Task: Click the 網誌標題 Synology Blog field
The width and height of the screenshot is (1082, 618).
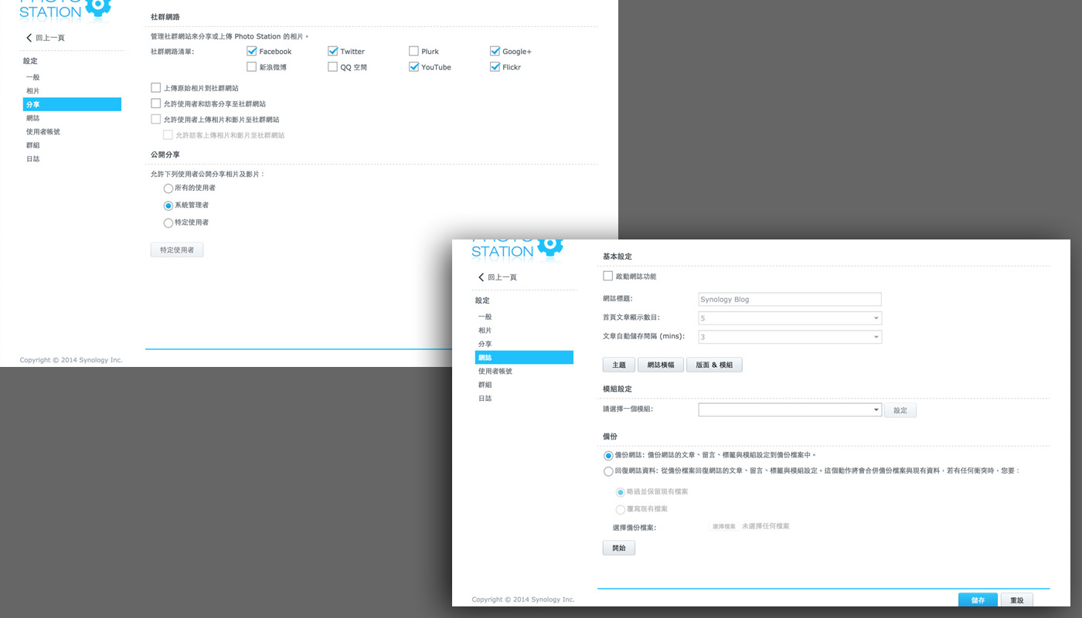Action: point(789,300)
